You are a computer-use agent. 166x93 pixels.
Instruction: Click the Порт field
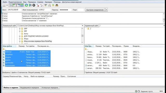pos(81,10)
